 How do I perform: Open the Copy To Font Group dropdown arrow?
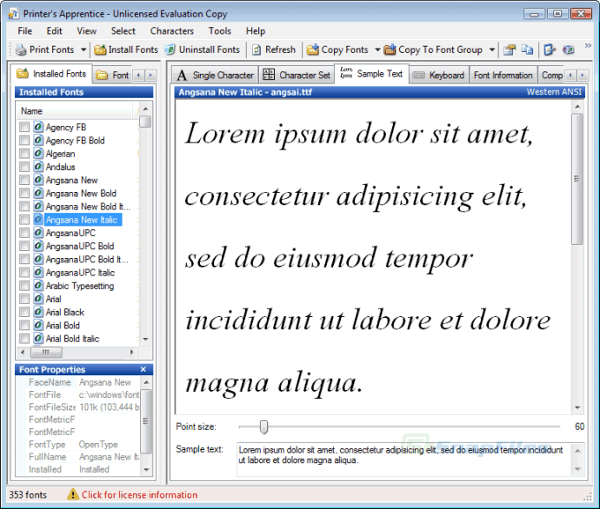[492, 50]
